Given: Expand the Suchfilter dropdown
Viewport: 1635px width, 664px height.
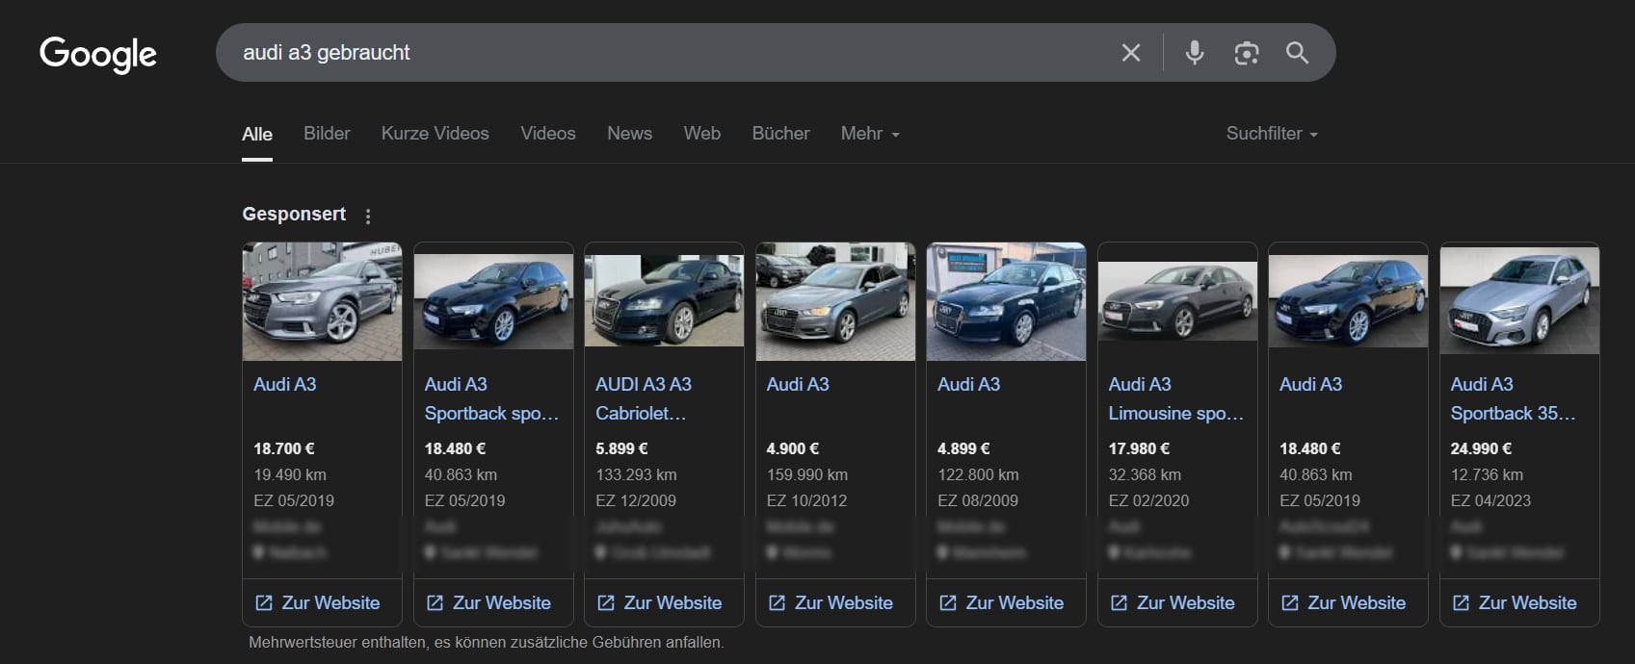Looking at the screenshot, I should coord(1272,134).
